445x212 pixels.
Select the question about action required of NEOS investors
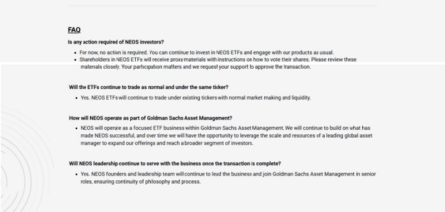pos(116,42)
